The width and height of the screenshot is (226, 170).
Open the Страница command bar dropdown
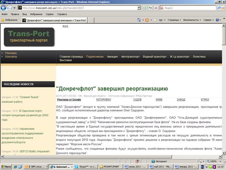point(174,20)
